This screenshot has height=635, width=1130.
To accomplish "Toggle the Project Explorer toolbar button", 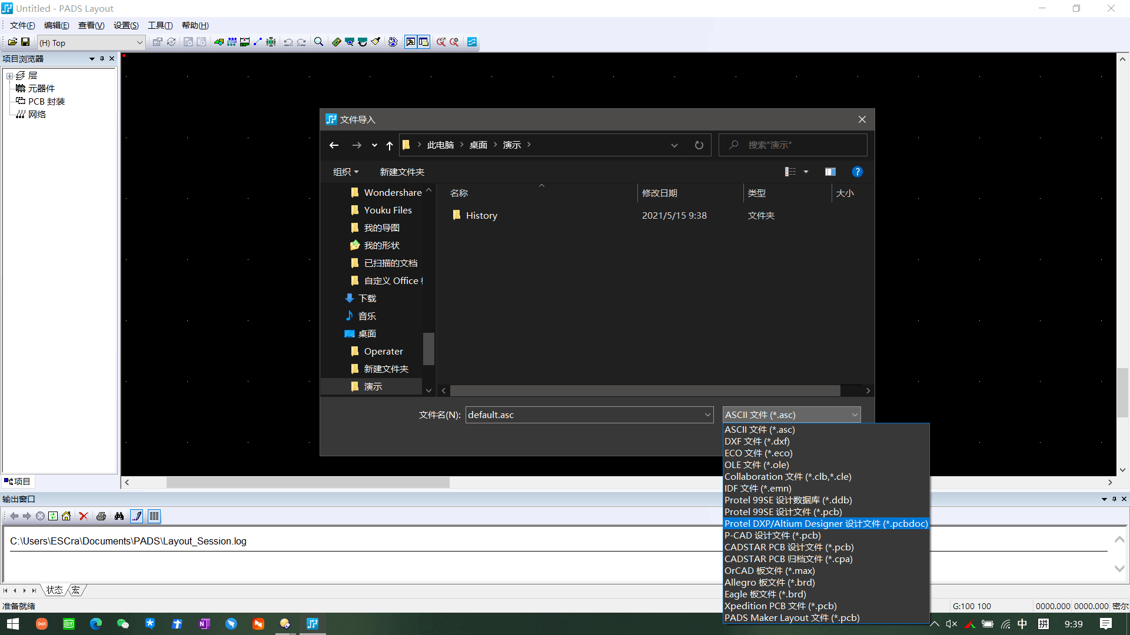I will click(424, 42).
